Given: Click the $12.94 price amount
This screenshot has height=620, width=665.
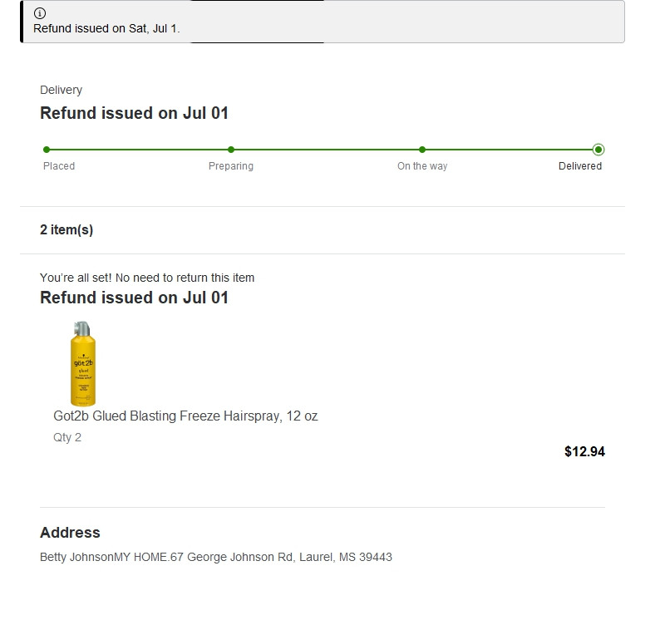Looking at the screenshot, I should click(584, 452).
